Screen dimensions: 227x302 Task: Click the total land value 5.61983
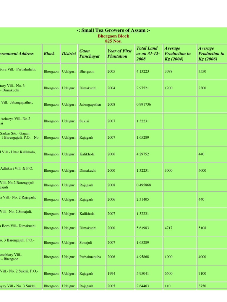point(143,228)
